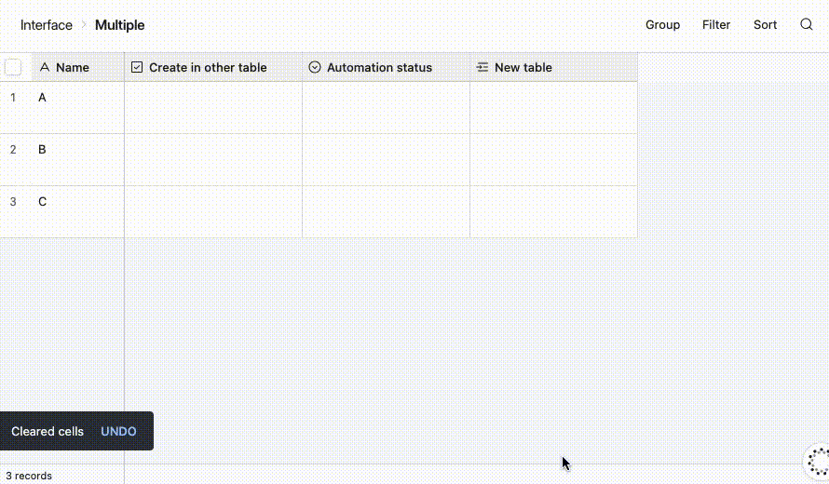
Task: Click the New table cell in row C
Action: [x=553, y=211]
